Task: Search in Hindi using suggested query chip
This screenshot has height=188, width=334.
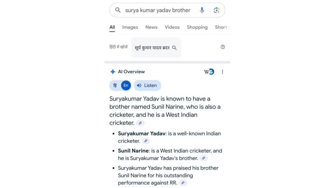Action: tap(156, 48)
